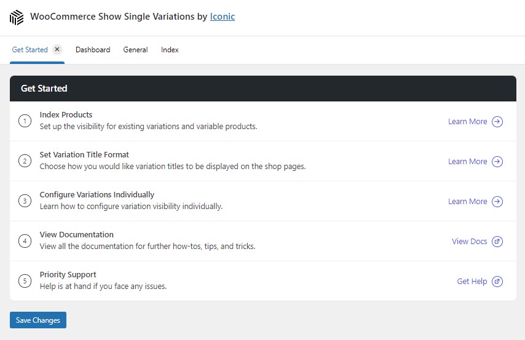Open the View Docs link
The width and height of the screenshot is (525, 340).
coord(470,241)
